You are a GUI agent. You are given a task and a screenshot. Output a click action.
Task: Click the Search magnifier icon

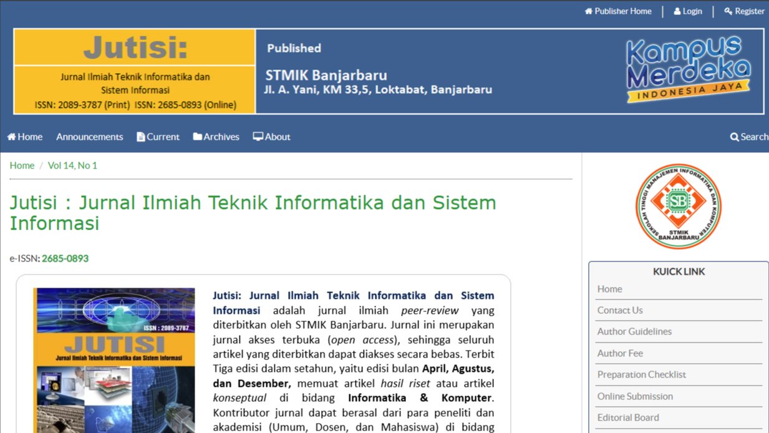pos(734,137)
